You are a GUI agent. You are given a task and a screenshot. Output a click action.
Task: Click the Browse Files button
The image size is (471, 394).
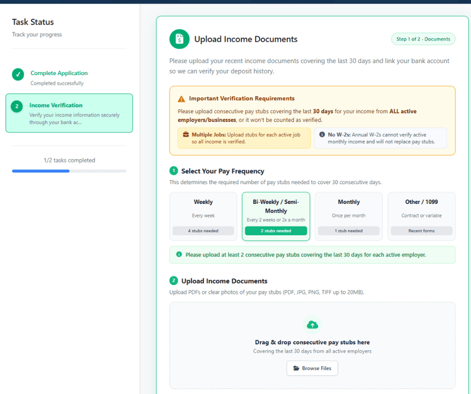(x=312, y=368)
